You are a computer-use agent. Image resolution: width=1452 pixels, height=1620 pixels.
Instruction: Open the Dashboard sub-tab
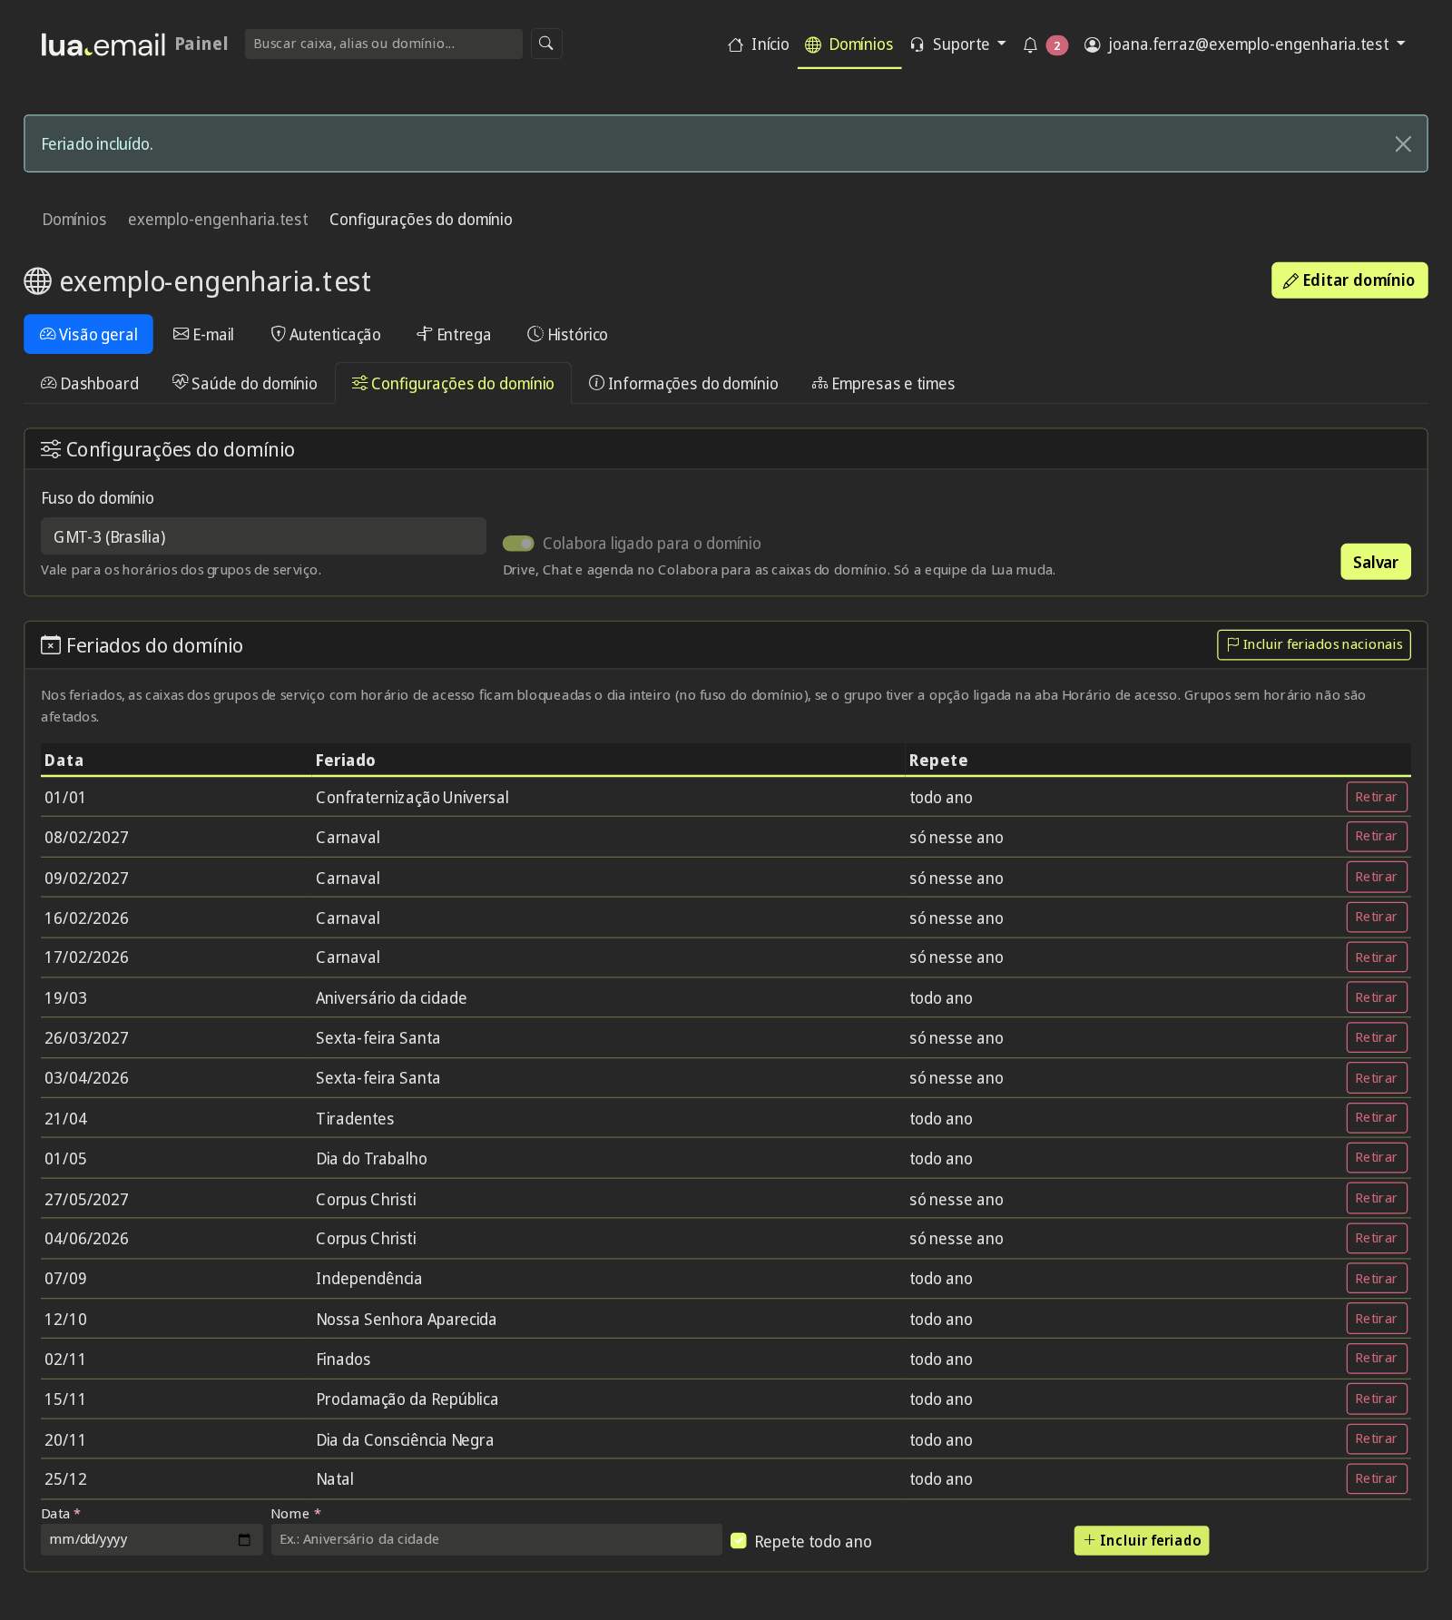(90, 384)
